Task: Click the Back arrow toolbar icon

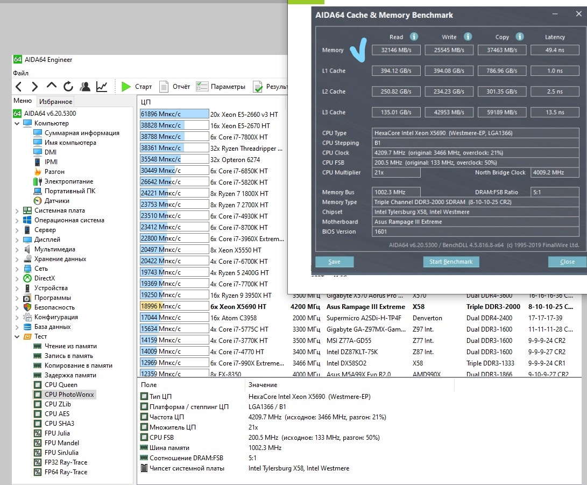Action: click(x=18, y=87)
